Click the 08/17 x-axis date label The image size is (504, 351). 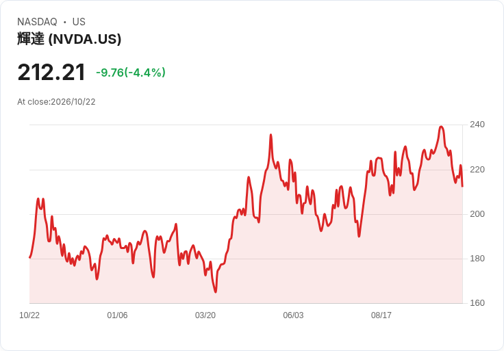[381, 315]
